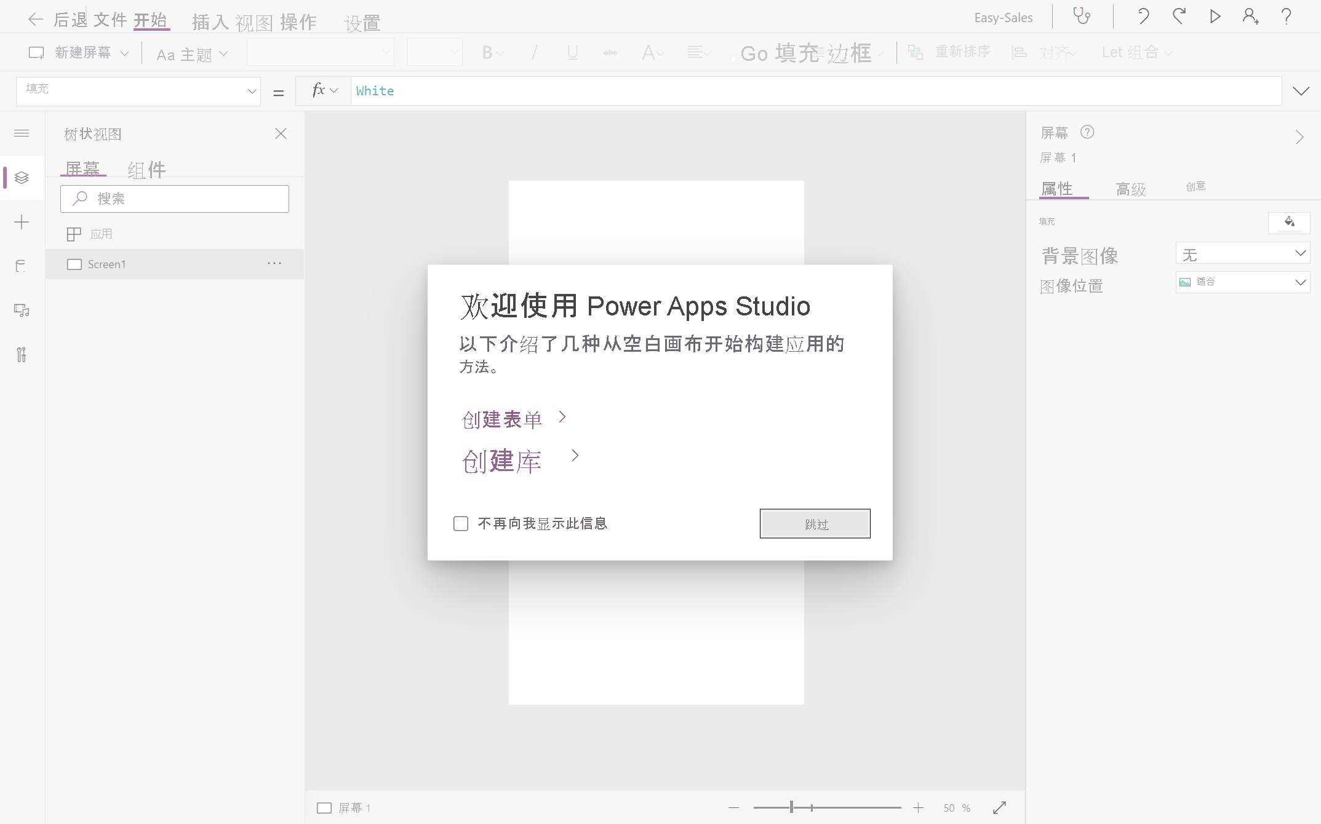
Task: Open Screen1 more options ellipsis
Action: pos(274,264)
